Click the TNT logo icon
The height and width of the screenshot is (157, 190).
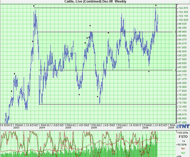(x=183, y=126)
